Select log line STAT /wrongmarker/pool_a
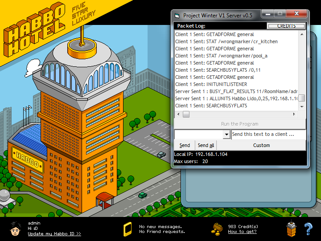 (x=221, y=56)
